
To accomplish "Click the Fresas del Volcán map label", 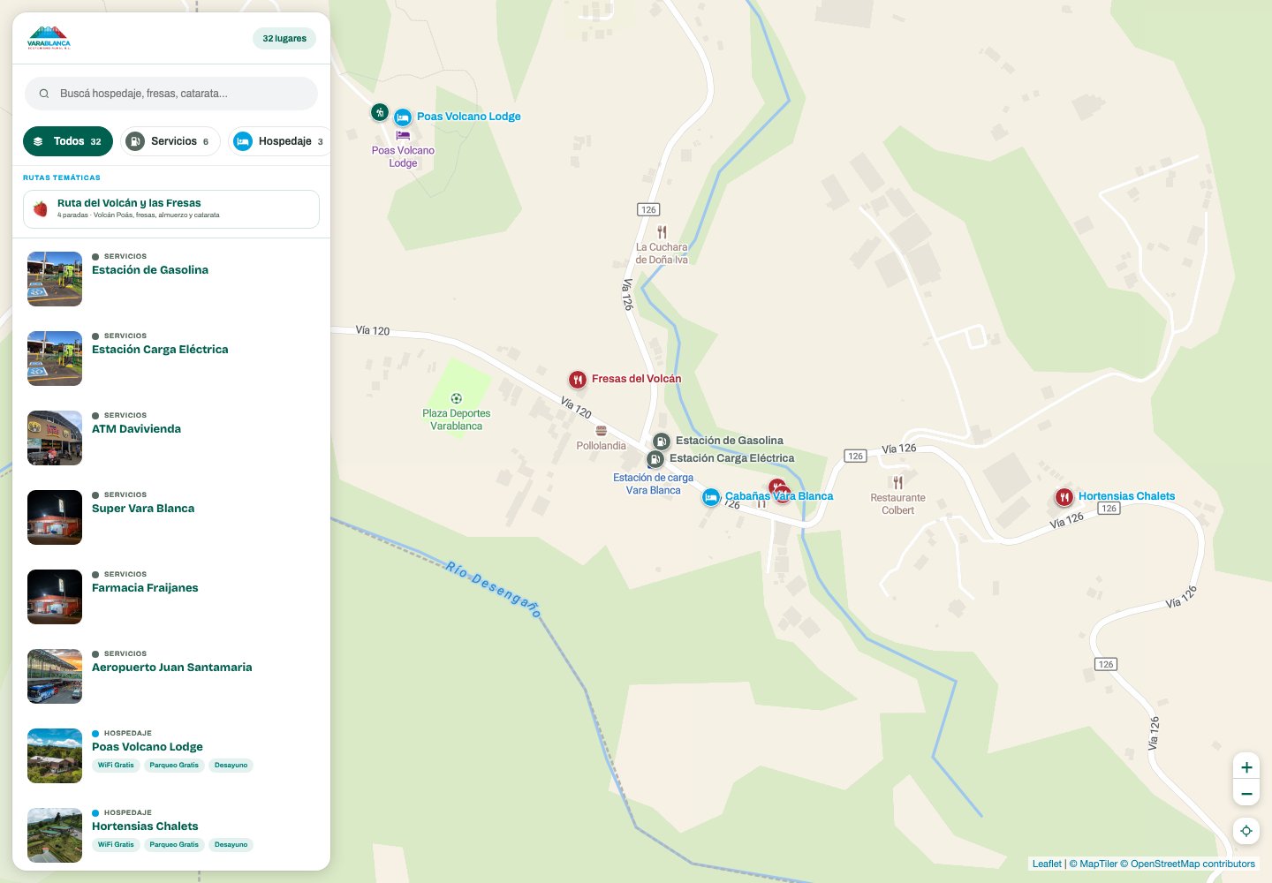I will [x=636, y=379].
